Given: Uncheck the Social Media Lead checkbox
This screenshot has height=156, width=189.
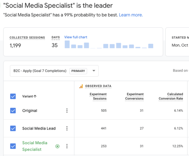Looking at the screenshot, I should pyautogui.click(x=13, y=128).
